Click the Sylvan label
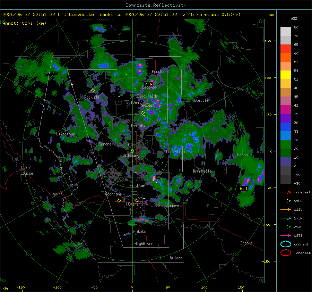Screen dimensions: 312x292 click(132, 102)
